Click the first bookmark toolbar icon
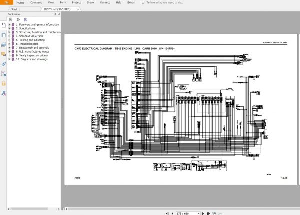300x215 pixels. [x=11, y=19]
